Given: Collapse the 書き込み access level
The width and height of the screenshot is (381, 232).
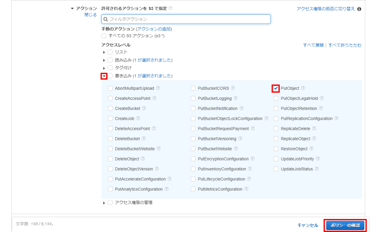Looking at the screenshot, I should tap(104, 76).
